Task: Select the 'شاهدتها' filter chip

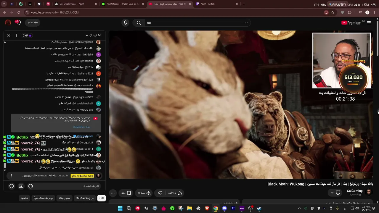Action: (x=24, y=198)
